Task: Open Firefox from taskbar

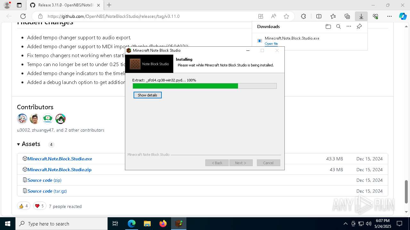Action: (163, 224)
